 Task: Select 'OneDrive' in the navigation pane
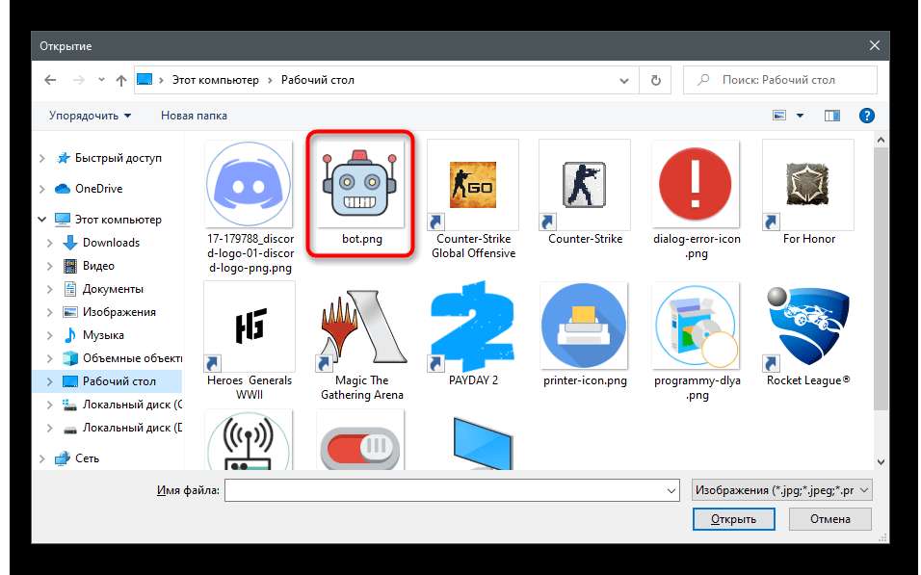click(x=98, y=189)
